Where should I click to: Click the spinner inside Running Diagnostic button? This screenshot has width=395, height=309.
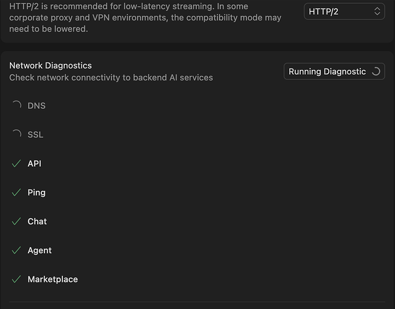pyautogui.click(x=375, y=72)
